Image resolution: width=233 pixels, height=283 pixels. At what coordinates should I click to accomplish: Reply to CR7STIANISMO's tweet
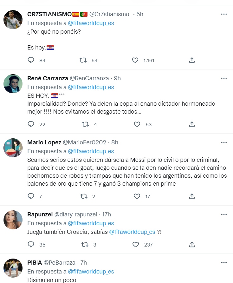31,60
